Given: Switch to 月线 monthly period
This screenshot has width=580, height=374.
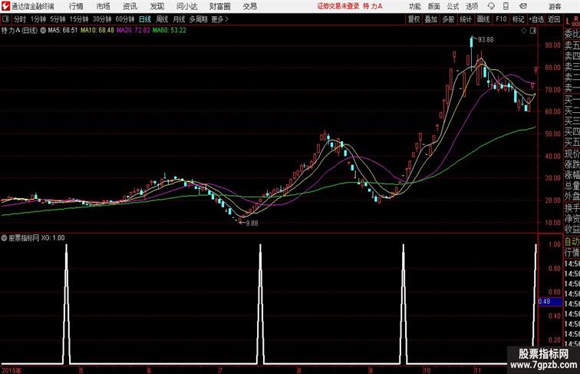Looking at the screenshot, I should [x=179, y=19].
